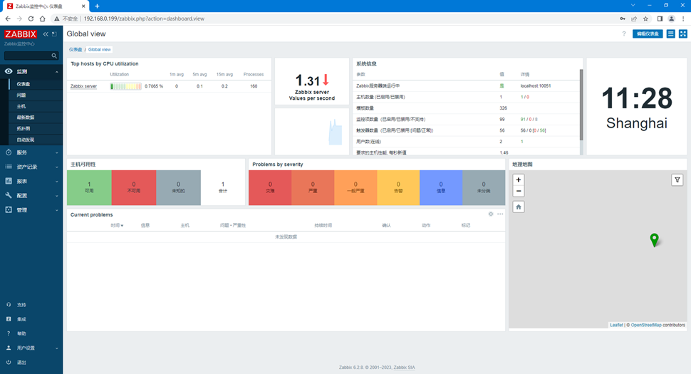Expand the 服务 services section chevron
Screen dimensions: 691x374
click(x=57, y=153)
